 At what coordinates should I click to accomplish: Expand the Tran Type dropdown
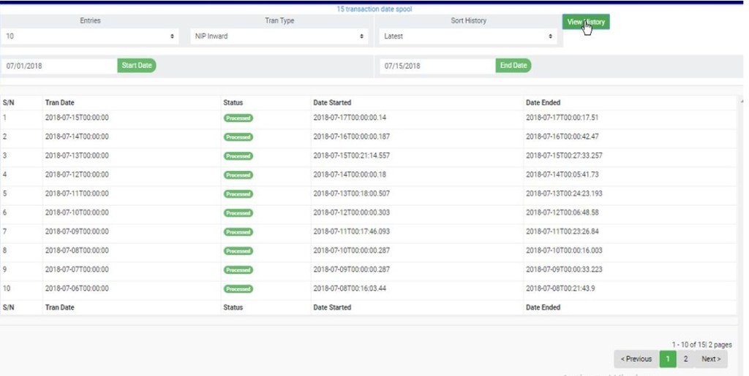[x=279, y=36]
